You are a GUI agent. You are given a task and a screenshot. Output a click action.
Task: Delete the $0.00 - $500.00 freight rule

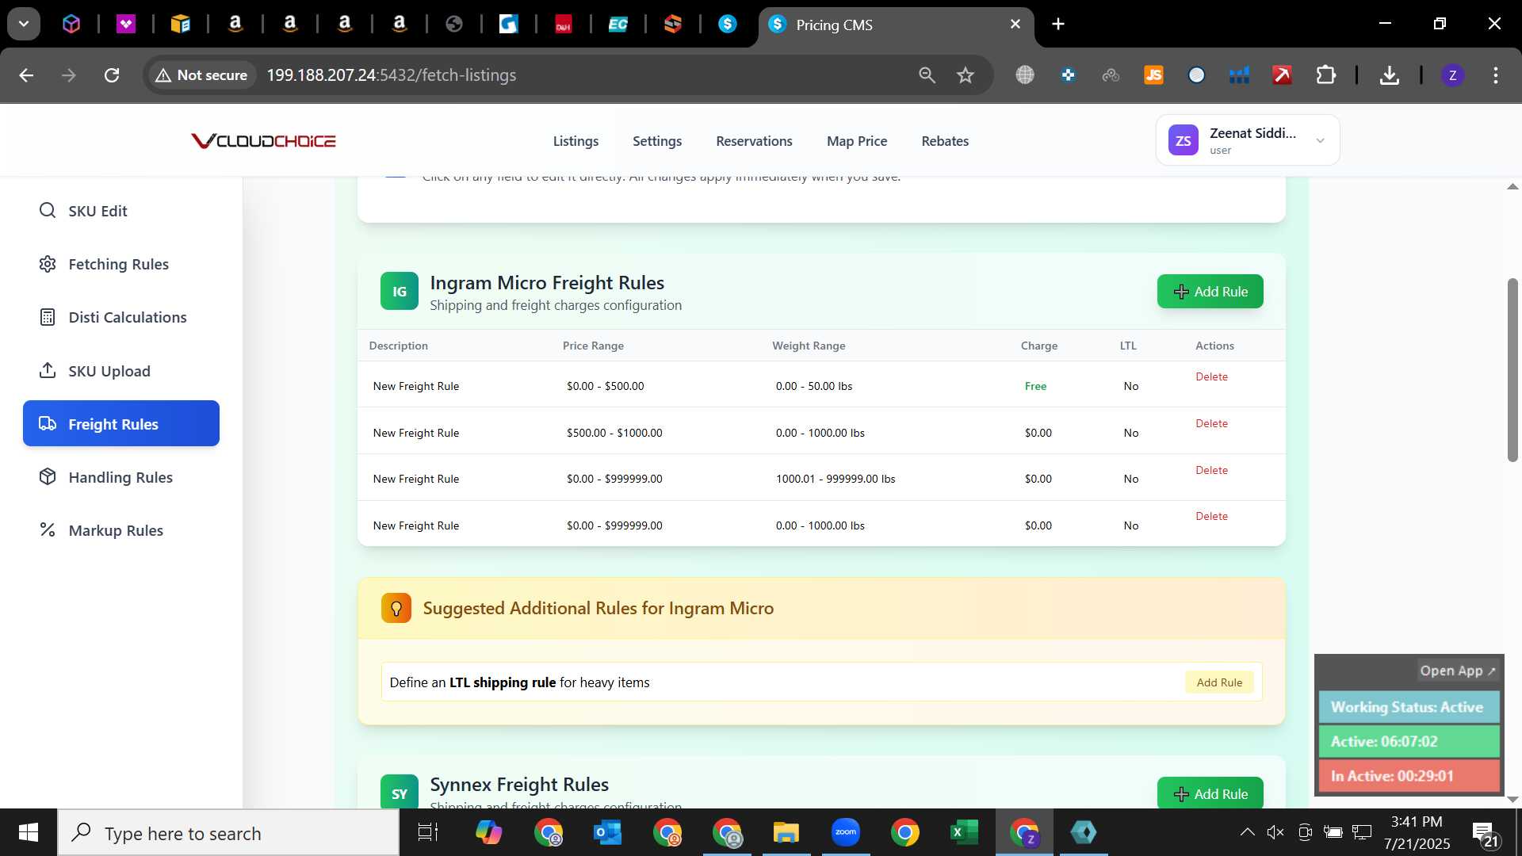point(1211,376)
